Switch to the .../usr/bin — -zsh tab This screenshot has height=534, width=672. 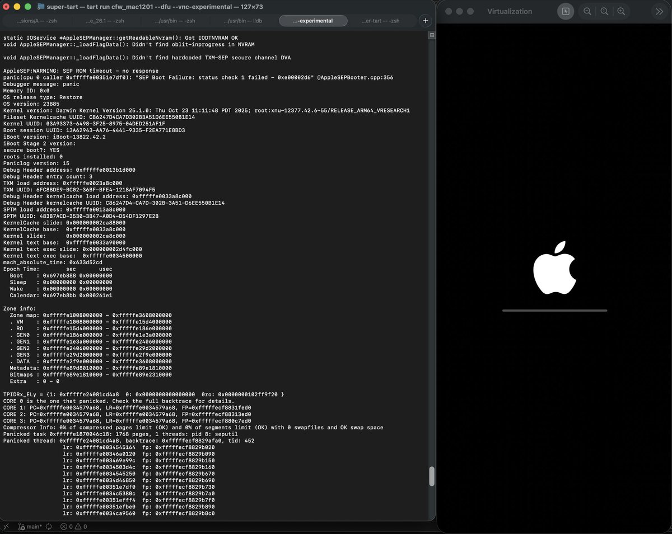(174, 21)
